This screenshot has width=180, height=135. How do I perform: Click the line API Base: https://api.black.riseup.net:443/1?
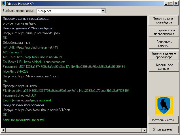(x=33, y=57)
